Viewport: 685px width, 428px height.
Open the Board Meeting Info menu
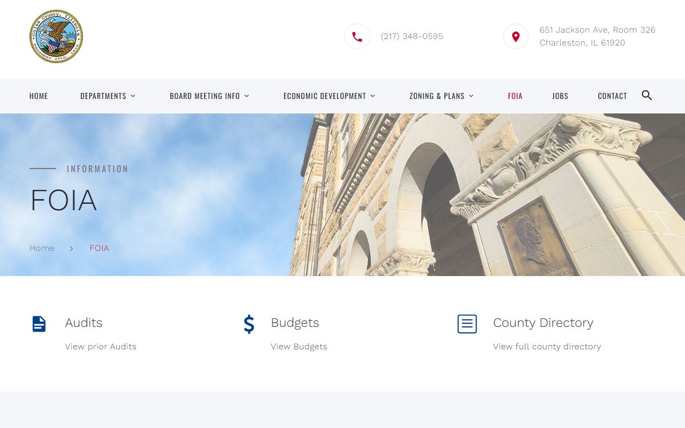[205, 96]
